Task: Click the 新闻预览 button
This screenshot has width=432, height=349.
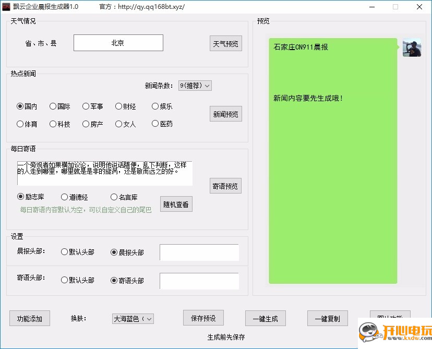Action: pos(226,114)
